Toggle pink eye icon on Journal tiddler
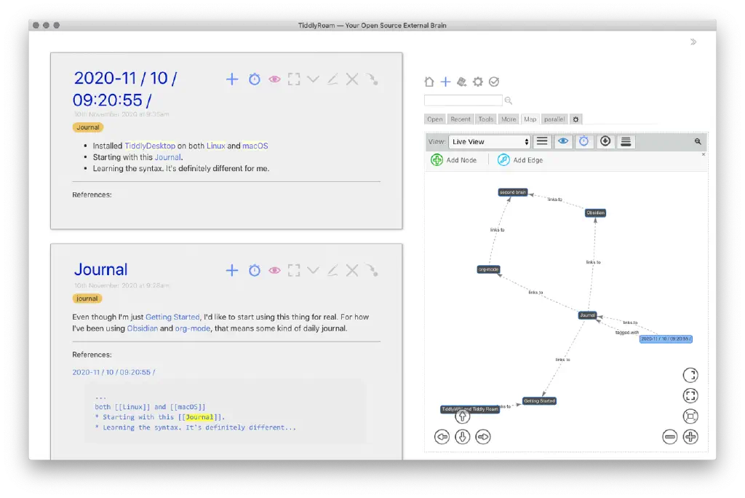745x498 pixels. pos(274,270)
